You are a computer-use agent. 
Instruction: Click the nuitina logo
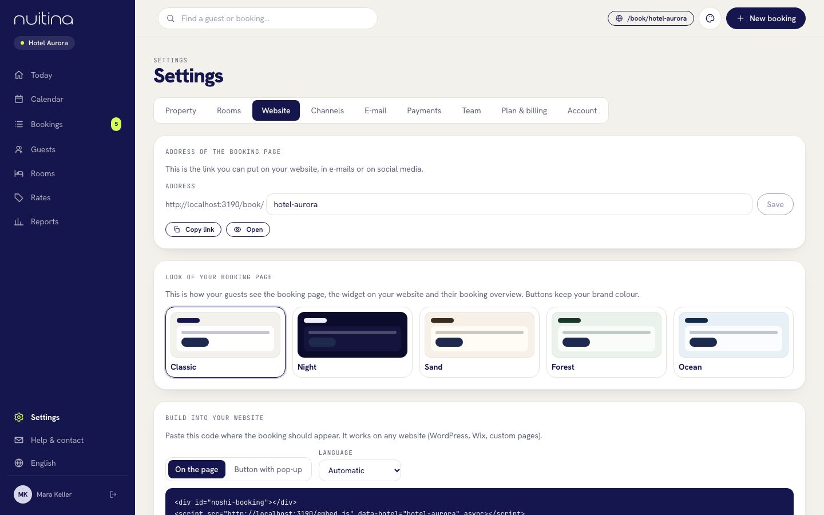click(x=43, y=19)
